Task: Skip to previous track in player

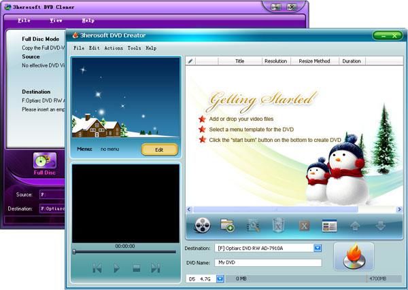Action: [x=97, y=268]
